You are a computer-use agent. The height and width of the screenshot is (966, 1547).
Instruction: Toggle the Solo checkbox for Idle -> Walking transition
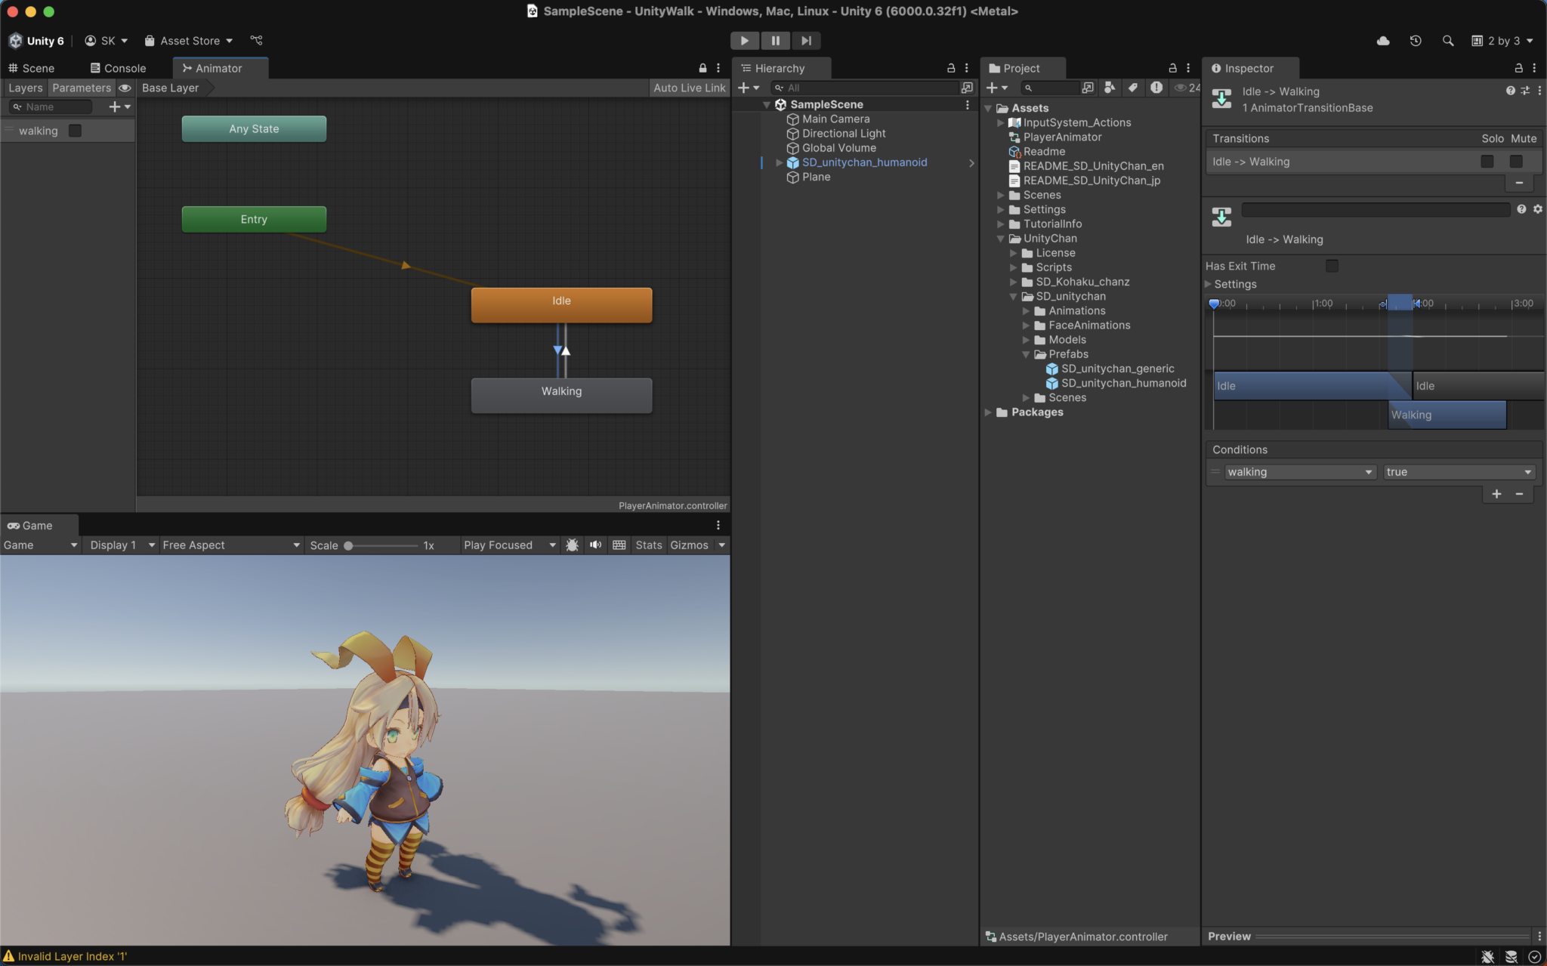pyautogui.click(x=1487, y=161)
